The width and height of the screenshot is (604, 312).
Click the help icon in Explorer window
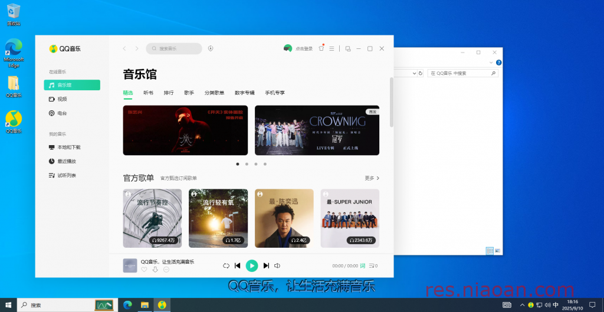point(498,63)
